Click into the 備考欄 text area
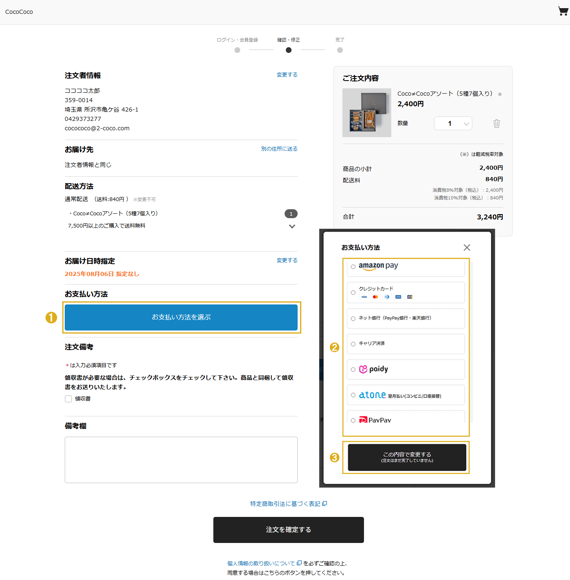 click(181, 460)
